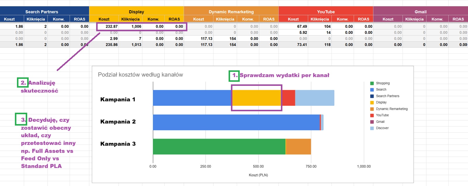Select the Display group header cell
The image size is (468, 186).
pos(136,12)
